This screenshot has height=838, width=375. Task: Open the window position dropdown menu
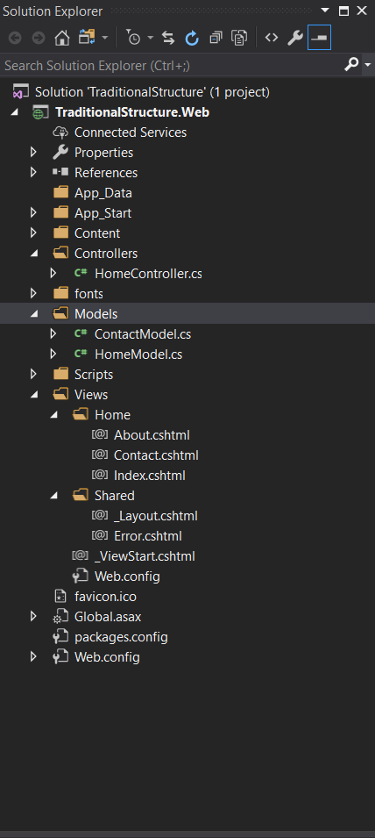325,11
